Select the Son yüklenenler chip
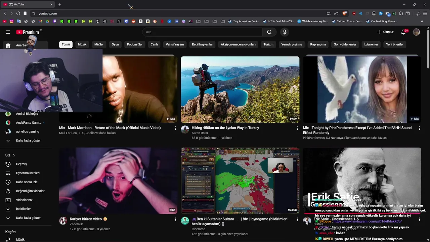The image size is (430, 242). pyautogui.click(x=345, y=44)
